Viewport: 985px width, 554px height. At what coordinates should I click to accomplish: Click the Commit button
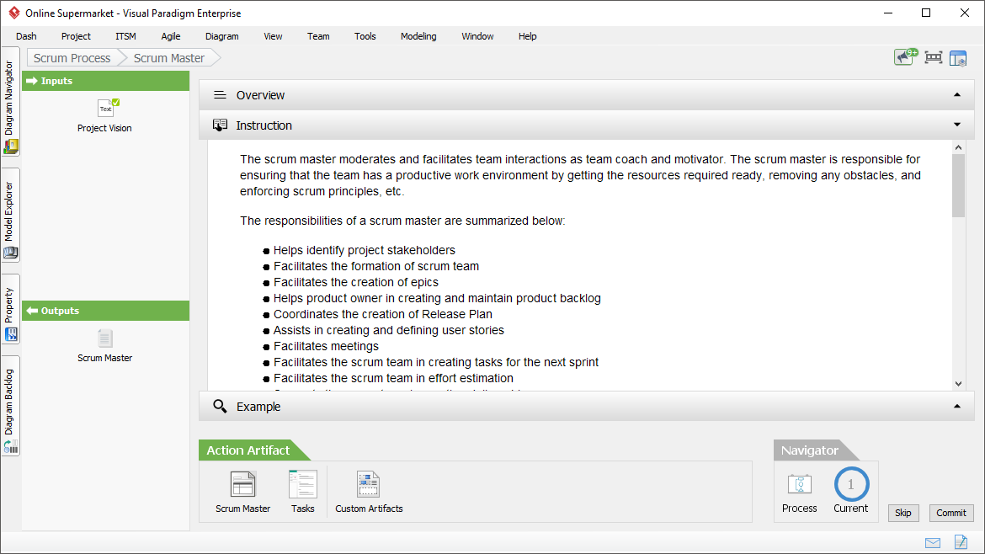click(x=951, y=513)
